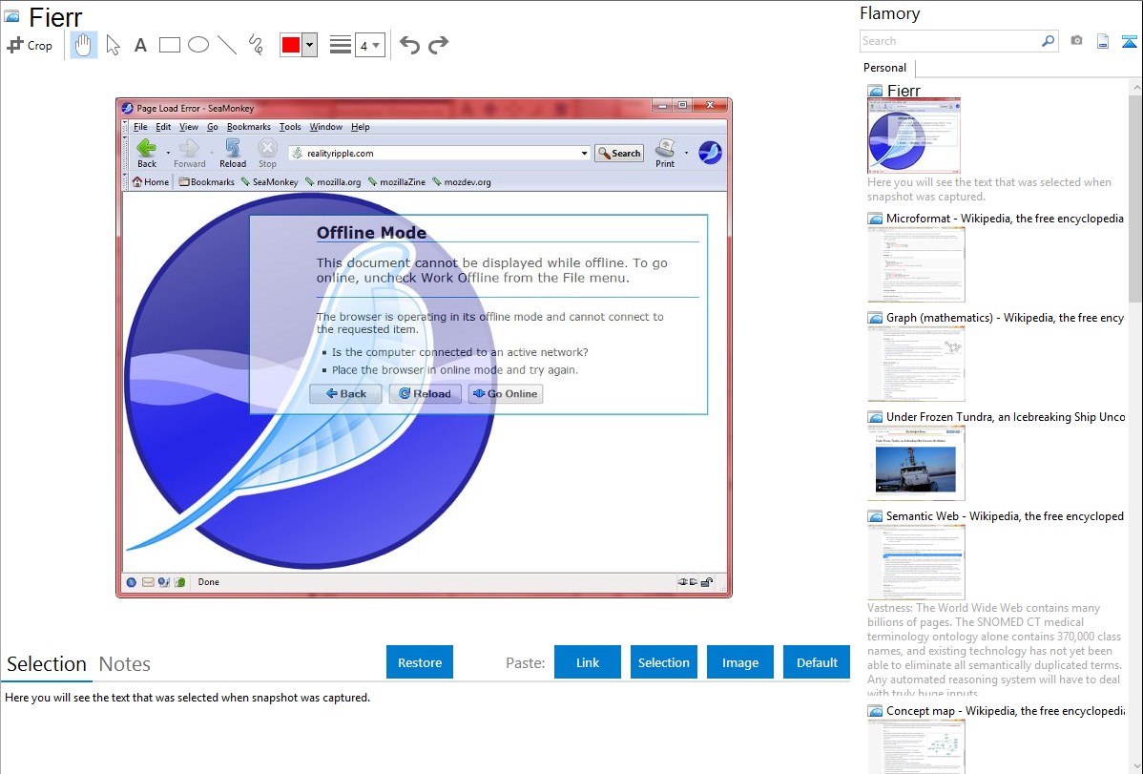The width and height of the screenshot is (1143, 774).
Task: Open Under Frozen Tundra snapshot thumbnail
Action: [916, 463]
